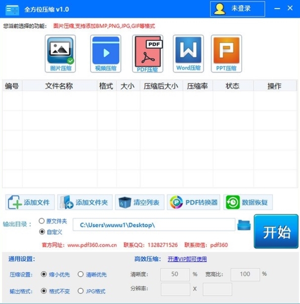Select the PPT压缩 compression icon
Viewport: 300px width, 304px height.
[x=227, y=54]
